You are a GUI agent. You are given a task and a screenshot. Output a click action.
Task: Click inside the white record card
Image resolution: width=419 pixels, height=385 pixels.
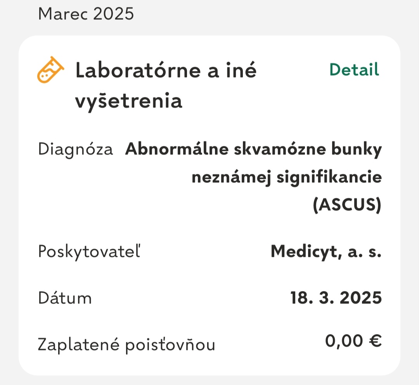tap(209, 272)
